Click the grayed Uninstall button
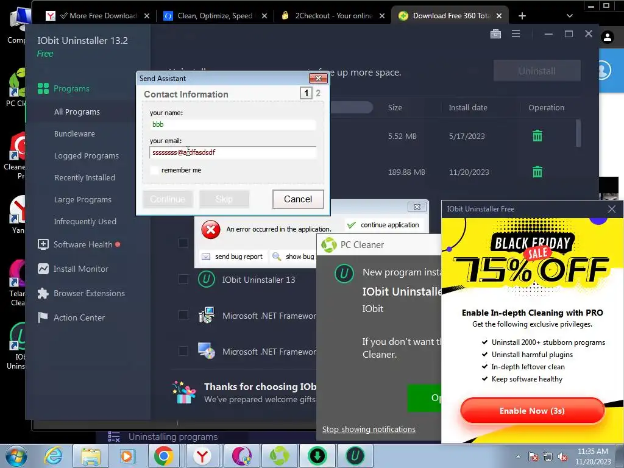This screenshot has height=468, width=624. point(537,71)
